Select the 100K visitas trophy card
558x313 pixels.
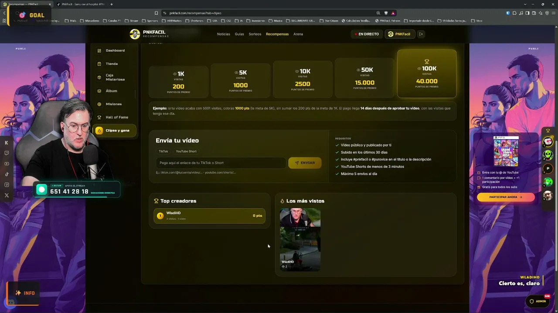tap(427, 74)
